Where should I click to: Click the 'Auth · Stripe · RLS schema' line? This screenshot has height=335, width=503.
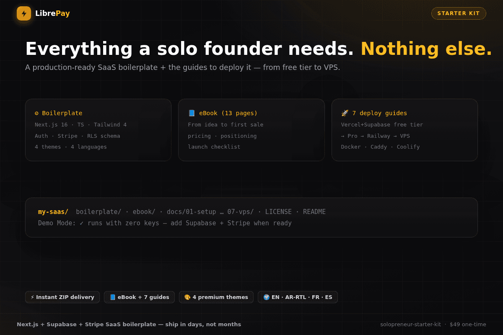pos(77,136)
